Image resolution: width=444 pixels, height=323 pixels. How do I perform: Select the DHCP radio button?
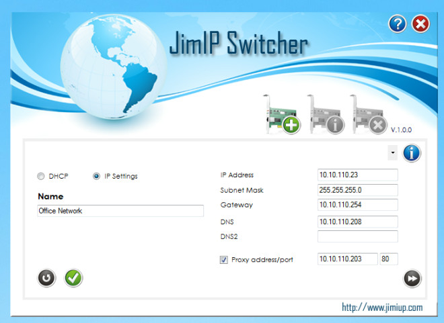(41, 177)
